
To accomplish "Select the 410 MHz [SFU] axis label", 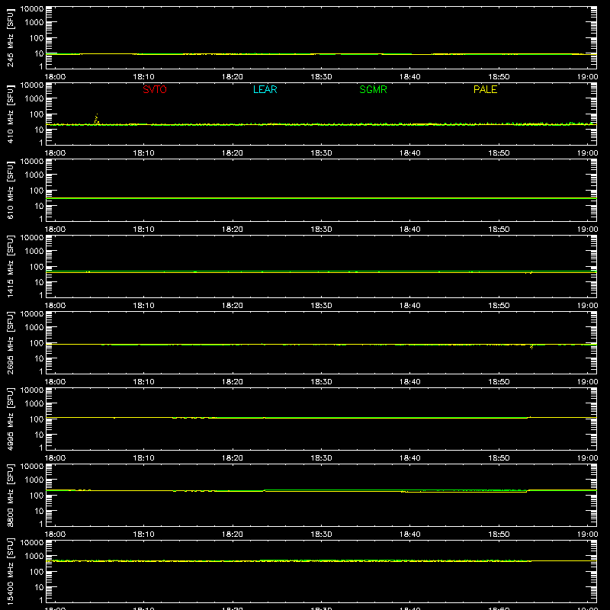I will (10, 114).
